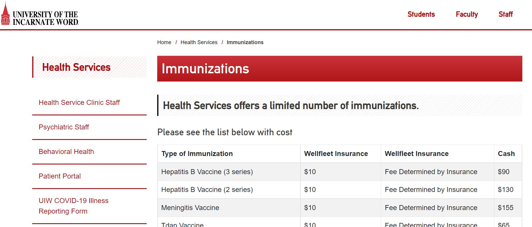532x227 pixels.
Task: Open Behavioral Health sidebar link
Action: [66, 152]
